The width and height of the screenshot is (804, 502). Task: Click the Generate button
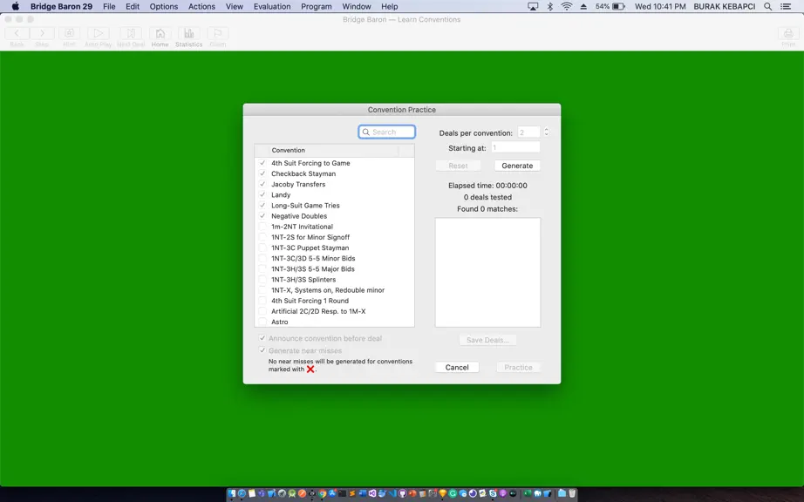click(x=517, y=166)
